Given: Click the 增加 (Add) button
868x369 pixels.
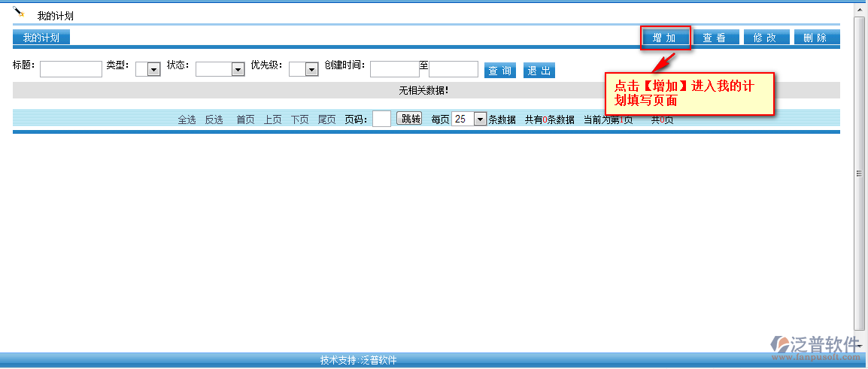Looking at the screenshot, I should click(664, 38).
